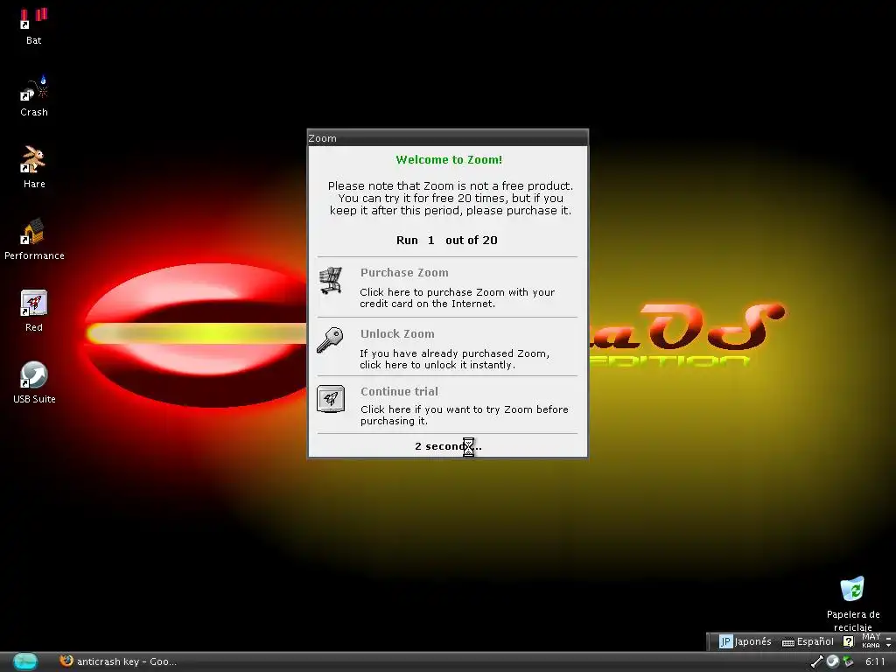Click the KANA indicator in the language bar
This screenshot has height=672, width=896.
871,646
